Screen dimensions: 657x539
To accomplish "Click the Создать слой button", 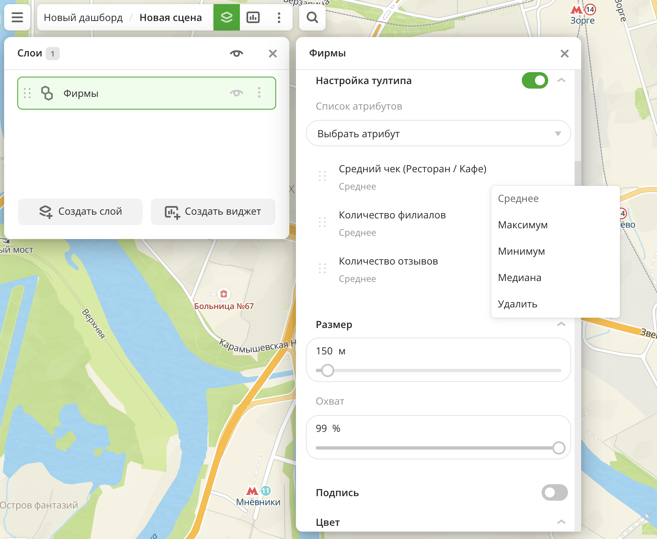I will click(80, 212).
